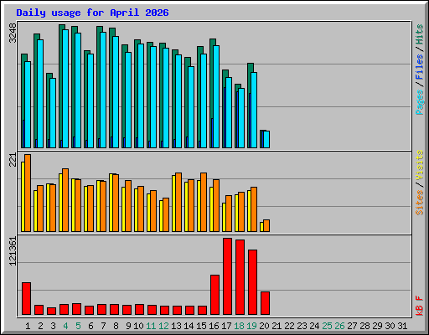Select the blue pages bar for day 17
The image size is (429, 335).
[x=225, y=117]
